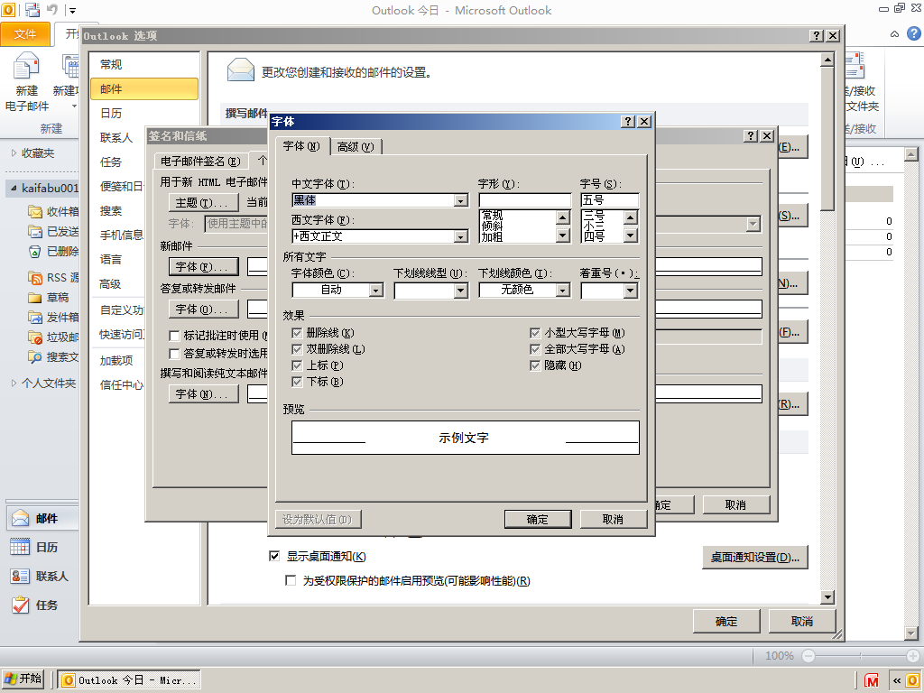Screen dimensions: 924x693
Task: Customize Quick Access Toolbar dropdown arrow
Action: point(72,10)
